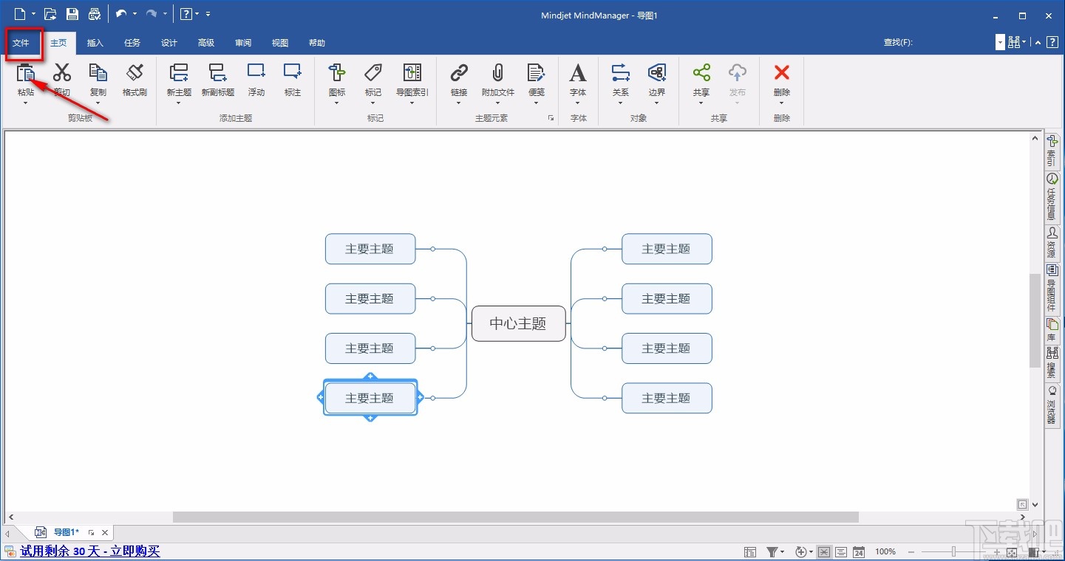Screen dimensions: 1065x561
Task: Open the Topic Elements group dialog launcher
Action: (551, 118)
